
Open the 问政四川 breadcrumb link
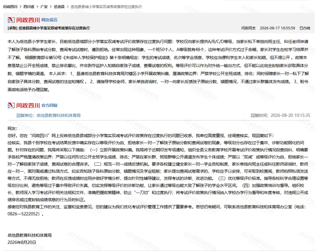click(x=10, y=7)
